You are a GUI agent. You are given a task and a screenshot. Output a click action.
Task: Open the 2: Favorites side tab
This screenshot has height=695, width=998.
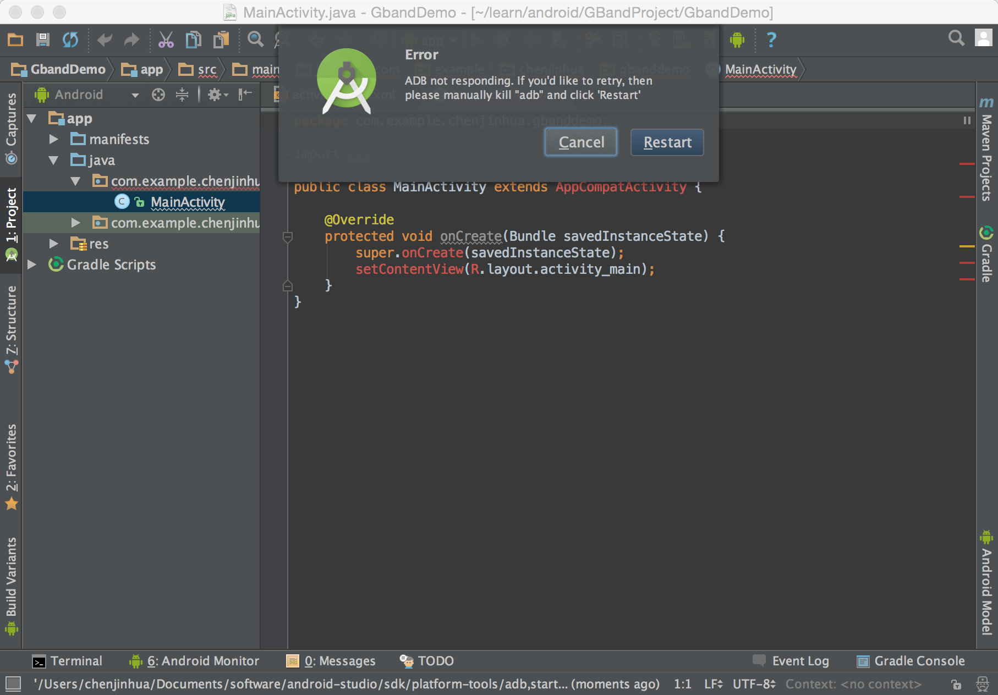11,466
